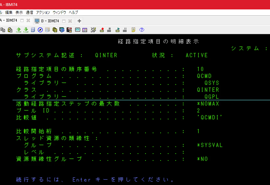This screenshot has width=270, height=185.
Task: Click the *SYSVAL group value
Action: tap(210, 145)
